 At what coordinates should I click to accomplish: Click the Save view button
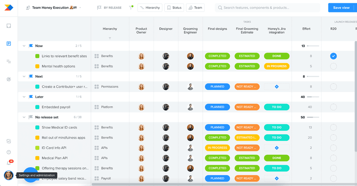[341, 8]
